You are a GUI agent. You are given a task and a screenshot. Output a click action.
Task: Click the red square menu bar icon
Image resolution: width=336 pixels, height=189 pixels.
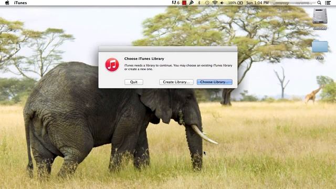coord(184,3)
